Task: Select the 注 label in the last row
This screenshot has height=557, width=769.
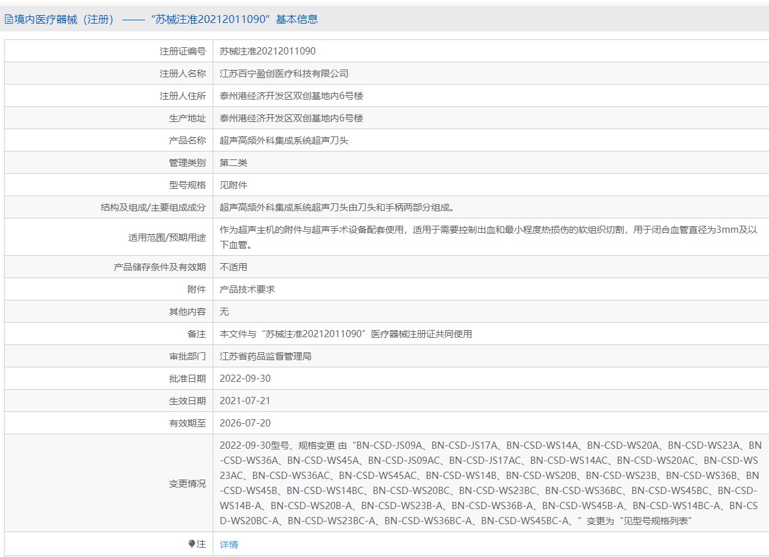Action: [x=201, y=544]
